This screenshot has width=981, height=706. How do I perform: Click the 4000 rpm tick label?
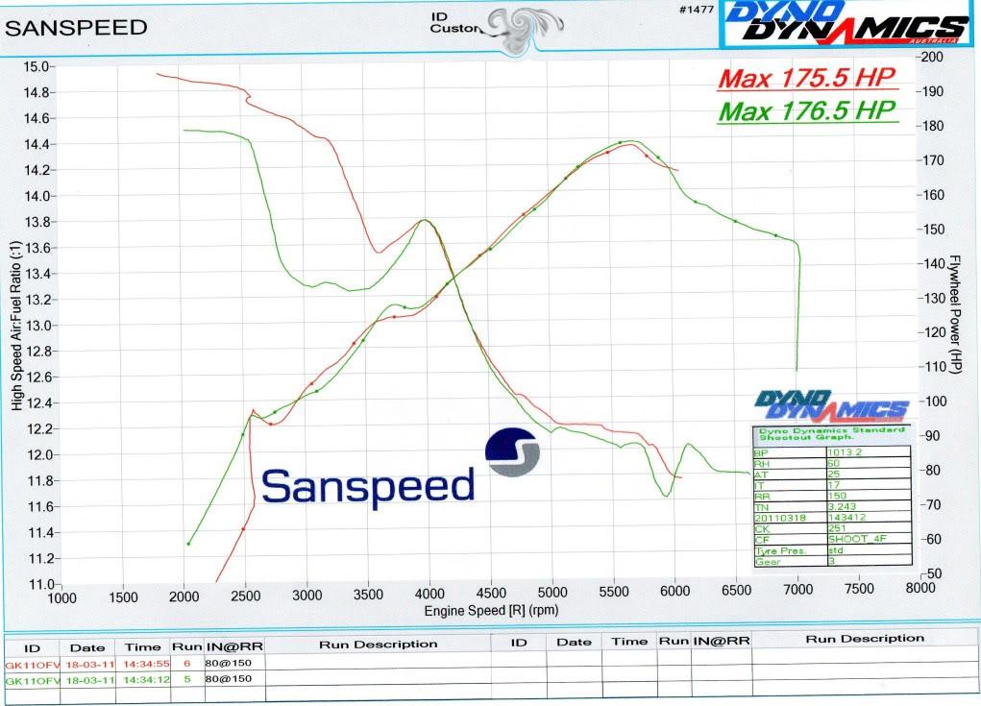[x=429, y=594]
